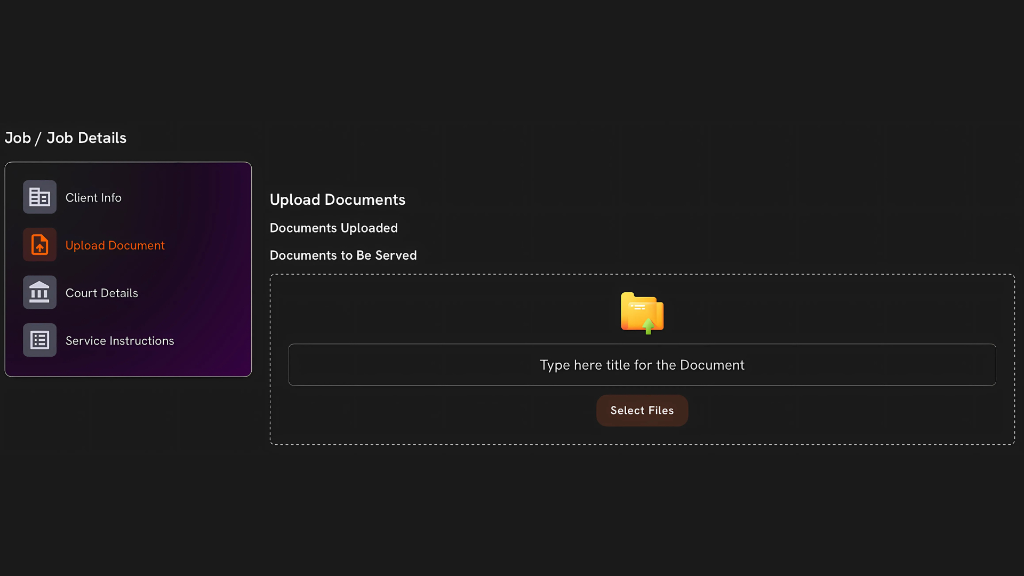Navigate to Court Details
Screen dimensions: 1024x576
click(x=101, y=292)
